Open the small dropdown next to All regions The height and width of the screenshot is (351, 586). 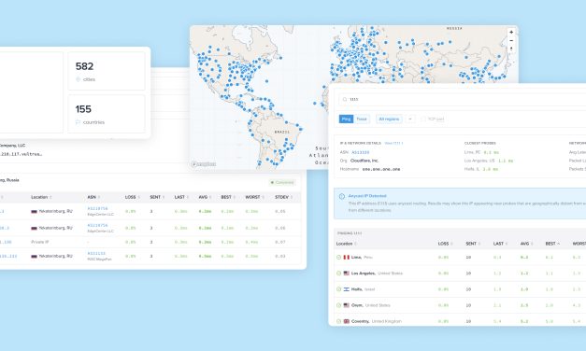(x=410, y=119)
